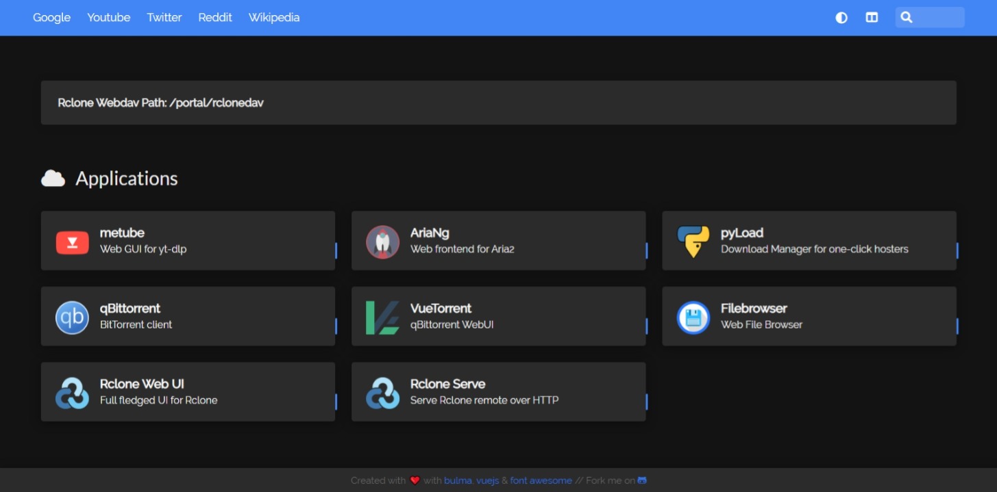Click 'qBittorrent WebUI' subtitle
Screen dimensions: 997x492
pyautogui.click(x=452, y=324)
